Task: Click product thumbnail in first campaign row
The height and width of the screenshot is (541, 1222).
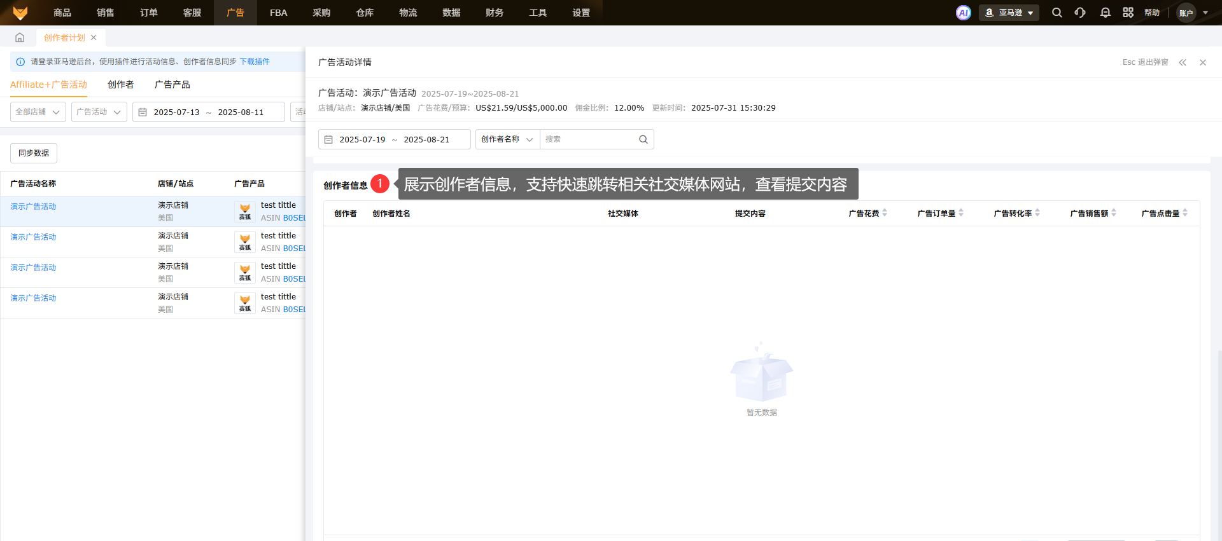Action: (x=245, y=212)
